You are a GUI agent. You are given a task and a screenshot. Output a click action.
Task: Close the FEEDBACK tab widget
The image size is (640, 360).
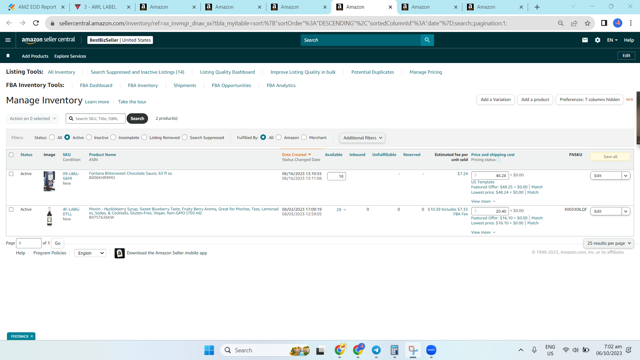[32, 336]
